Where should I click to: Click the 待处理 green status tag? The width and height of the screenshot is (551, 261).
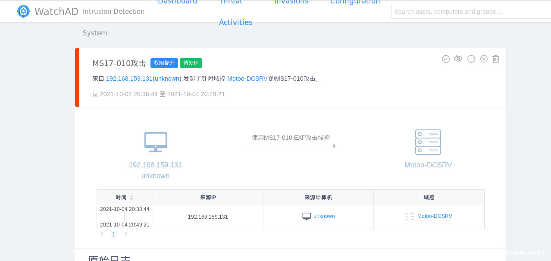191,63
